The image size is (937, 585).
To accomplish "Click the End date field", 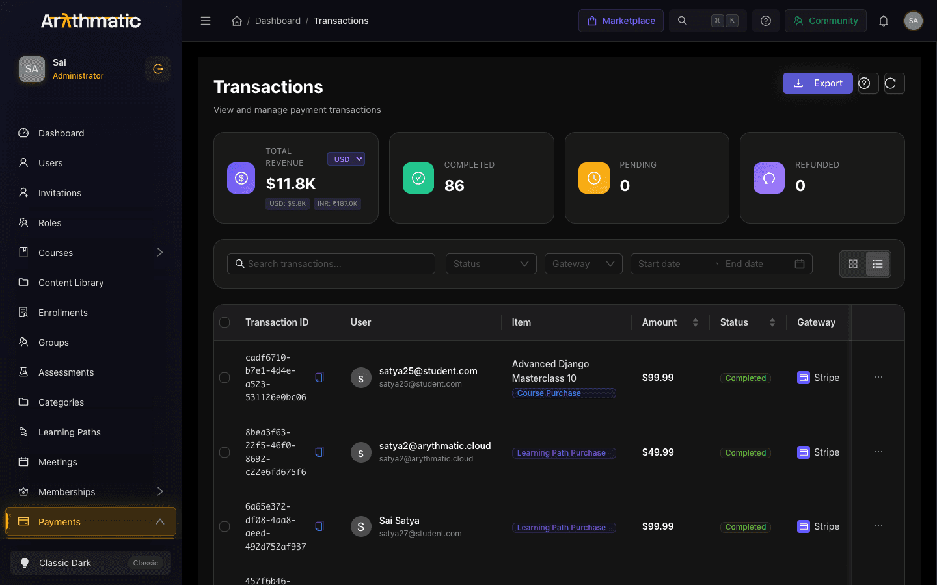I will pyautogui.click(x=755, y=264).
